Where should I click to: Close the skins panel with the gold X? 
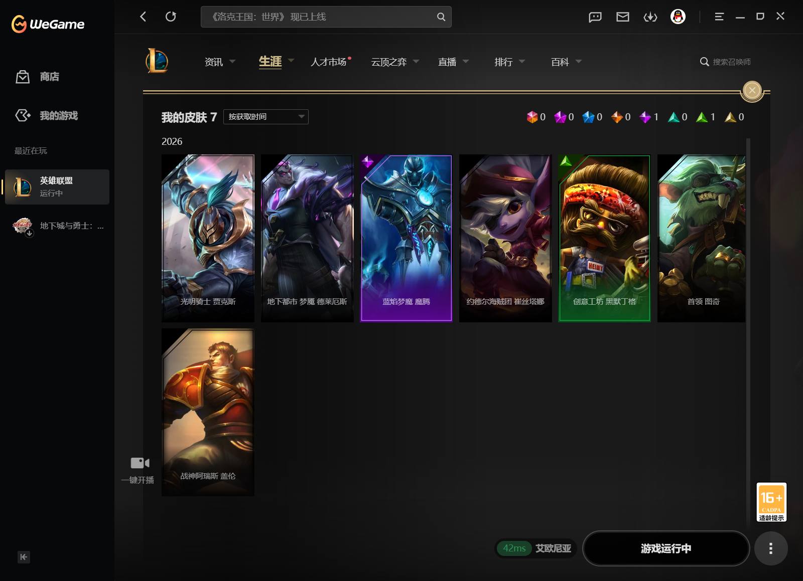752,90
